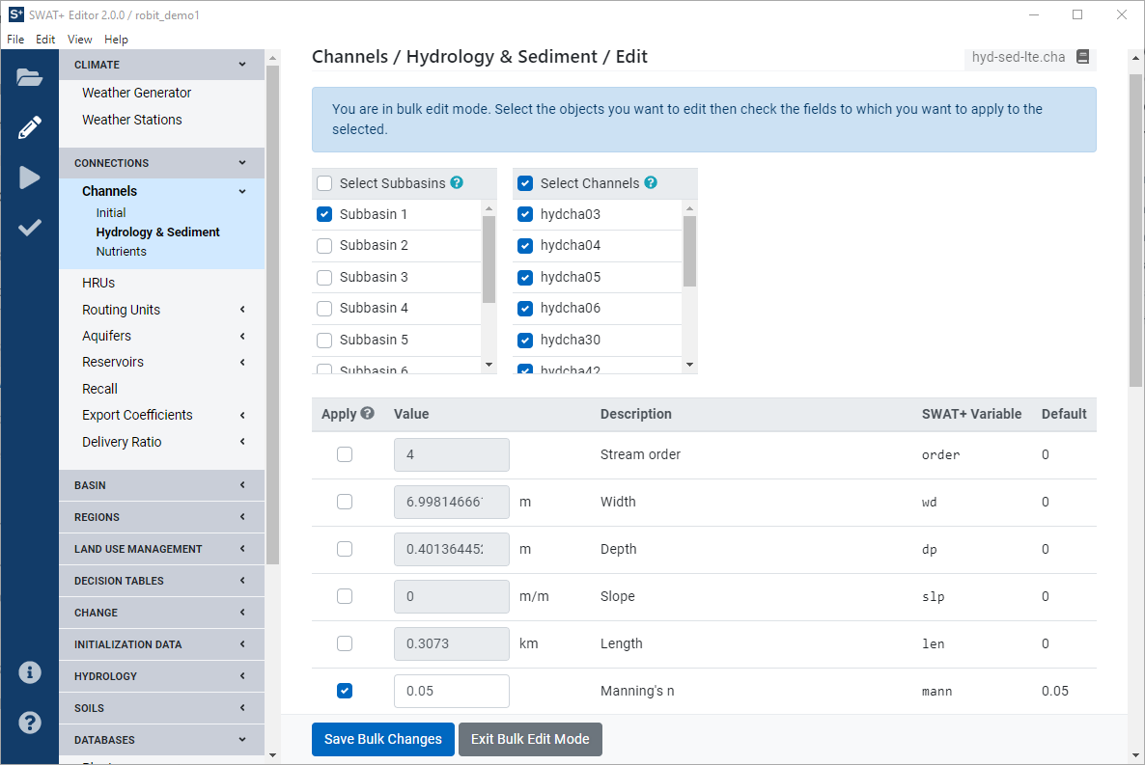Click Save Bulk Changes button

point(382,739)
